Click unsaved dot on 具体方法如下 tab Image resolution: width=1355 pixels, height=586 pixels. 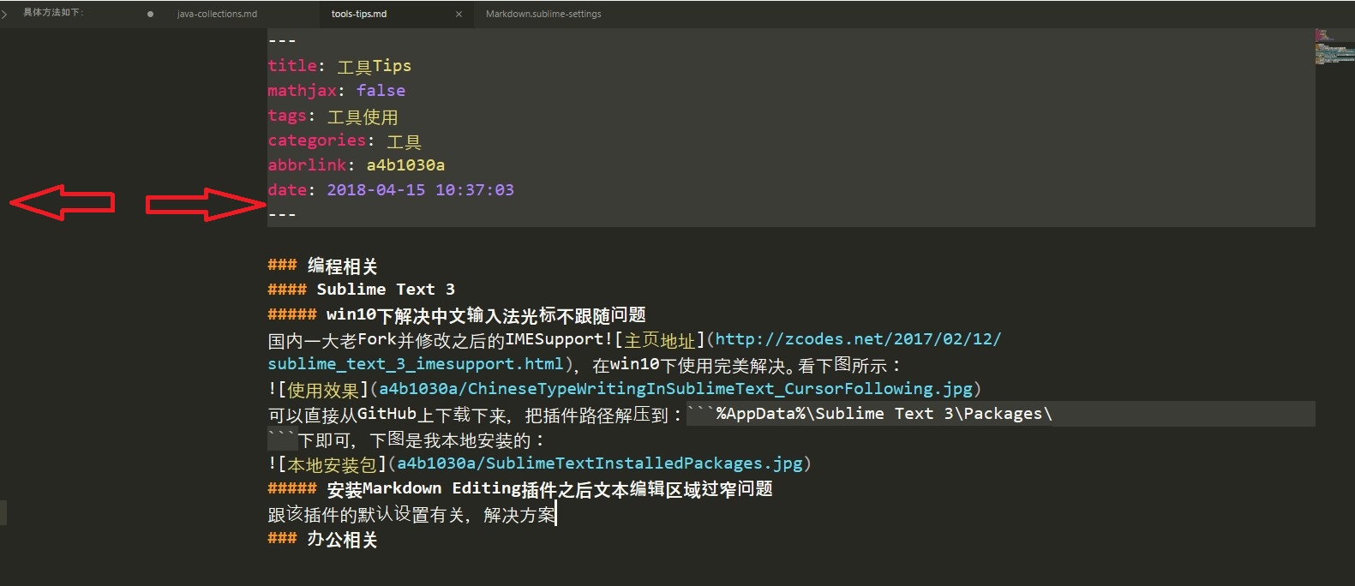point(151,14)
